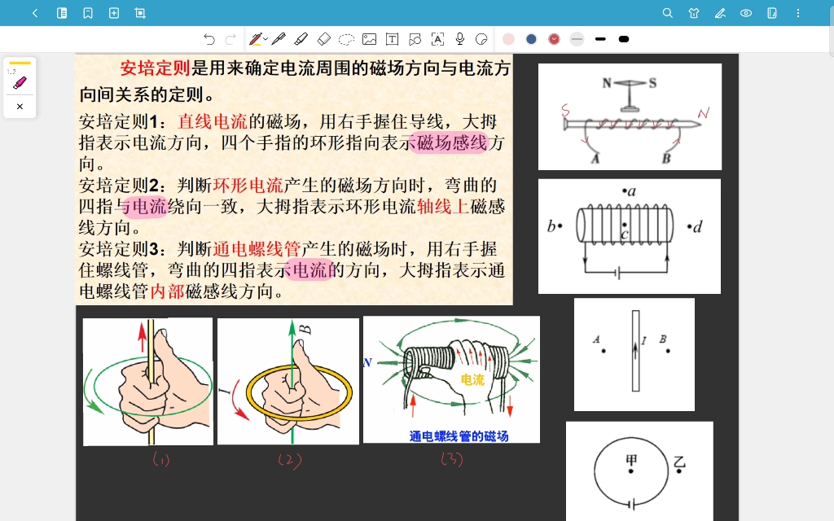Screen dimensions: 834x521
Task: Open the three-dot overflow menu
Action: (798, 13)
